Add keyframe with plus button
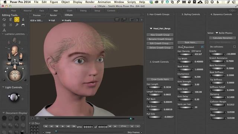This screenshot has height=134, width=238. [x=132, y=126]
